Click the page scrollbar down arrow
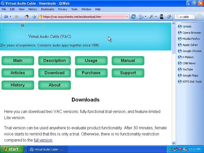204x153 pixels. click(173, 143)
